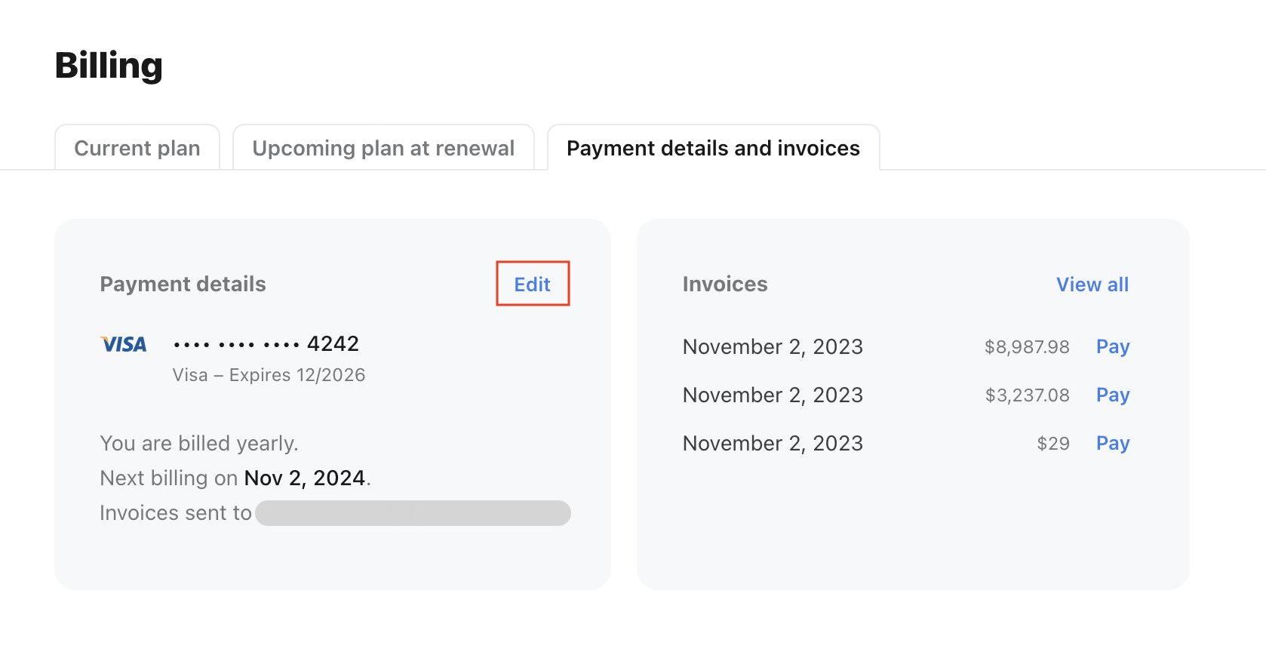Select the card number ending 4242
1266x655 pixels.
(x=266, y=344)
